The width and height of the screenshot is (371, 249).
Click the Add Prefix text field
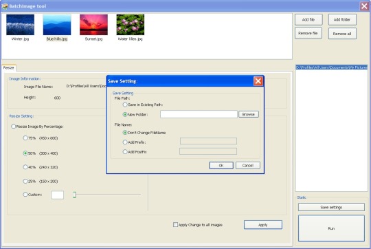click(x=208, y=141)
